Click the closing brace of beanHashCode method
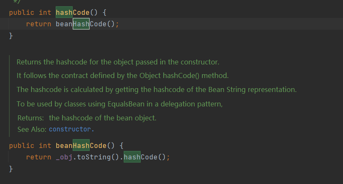The width and height of the screenshot is (343, 184). pyautogui.click(x=11, y=169)
